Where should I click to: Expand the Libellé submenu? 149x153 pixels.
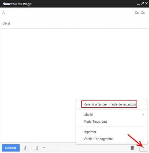[x=112, y=114]
